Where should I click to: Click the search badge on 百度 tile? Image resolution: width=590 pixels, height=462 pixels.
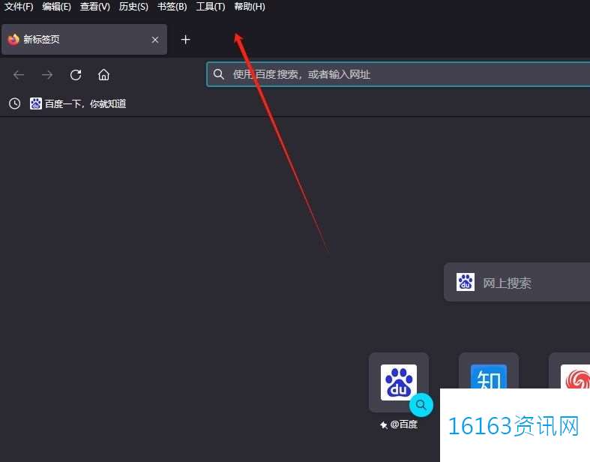click(421, 405)
